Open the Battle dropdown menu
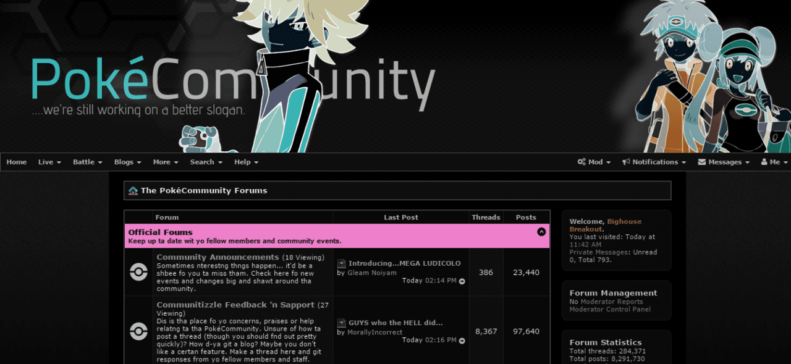Viewport: 791px width, 364px height. coord(88,162)
